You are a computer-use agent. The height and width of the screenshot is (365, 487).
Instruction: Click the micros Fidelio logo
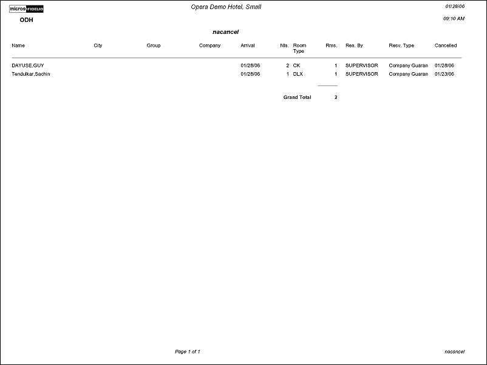[27, 9]
